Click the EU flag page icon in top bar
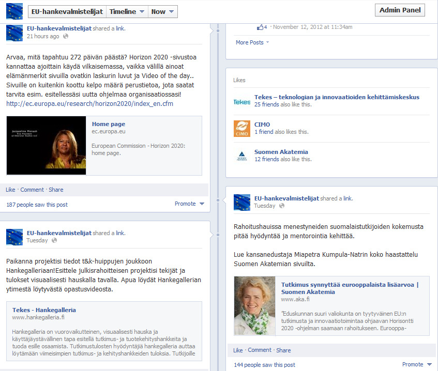Image resolution: width=438 pixels, height=371 pixels. tap(14, 11)
